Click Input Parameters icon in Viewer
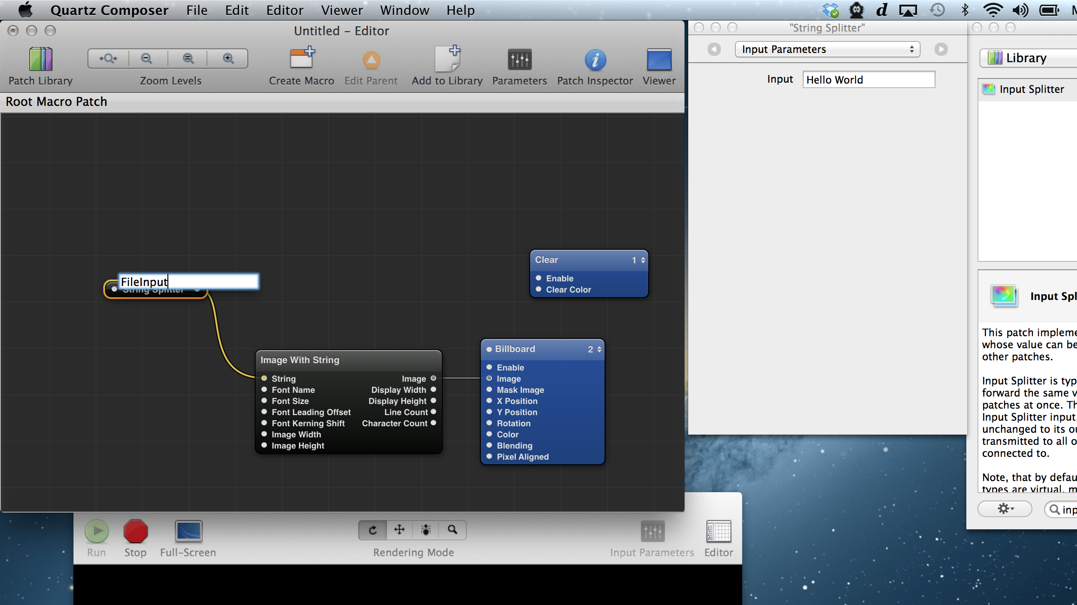The image size is (1077, 605). point(652,531)
